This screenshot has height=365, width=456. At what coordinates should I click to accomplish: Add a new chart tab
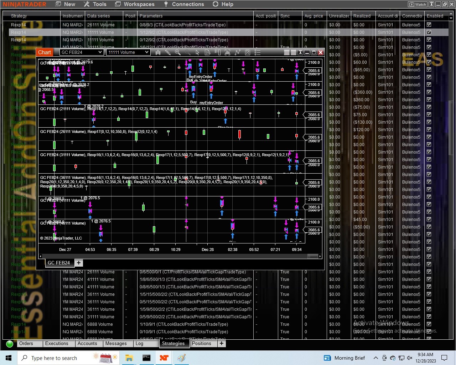point(78,263)
